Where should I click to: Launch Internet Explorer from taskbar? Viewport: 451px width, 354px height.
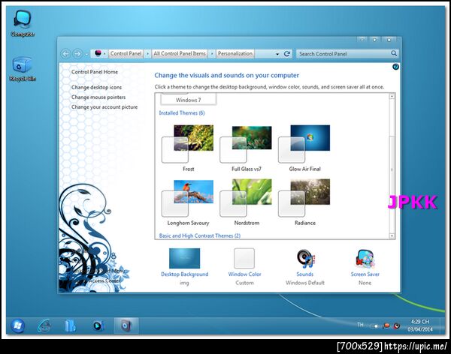44,325
